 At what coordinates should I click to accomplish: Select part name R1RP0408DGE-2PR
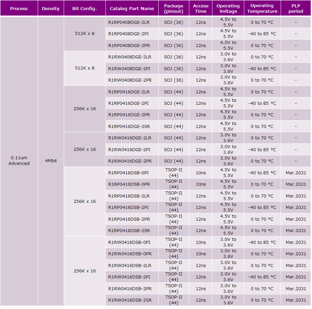129,46
